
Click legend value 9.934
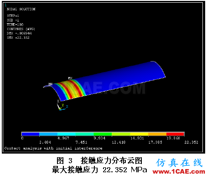point(99,138)
